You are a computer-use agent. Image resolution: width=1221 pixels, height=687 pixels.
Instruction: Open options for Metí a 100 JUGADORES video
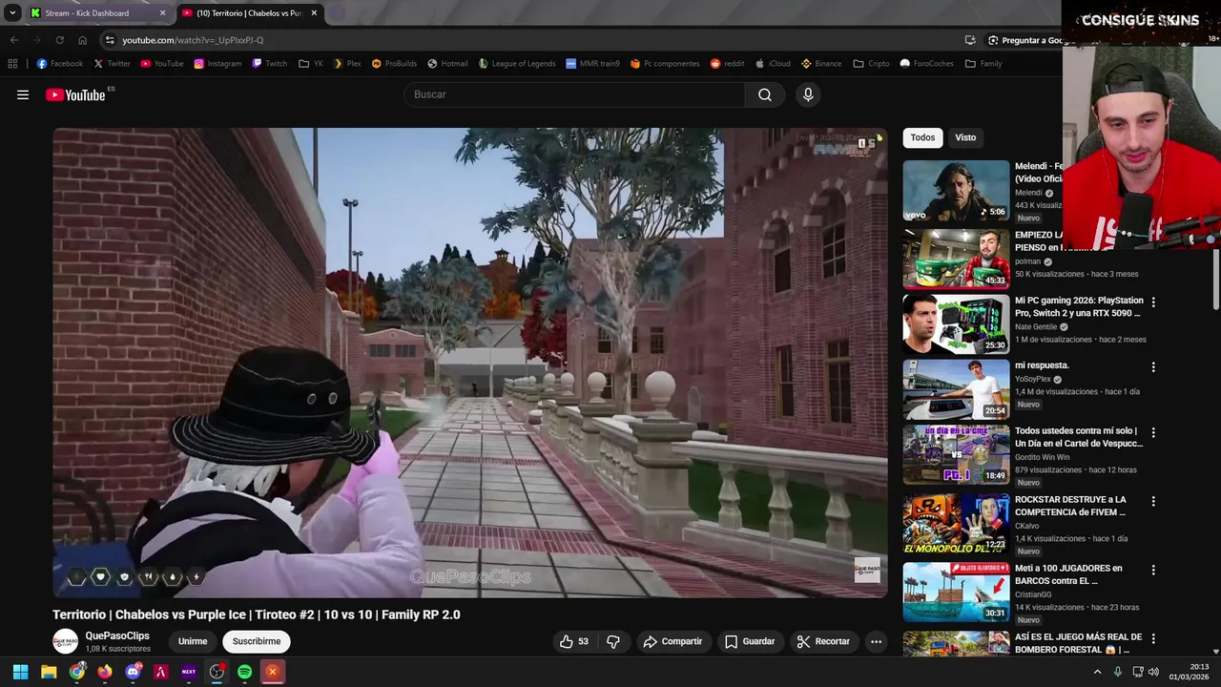point(1153,570)
